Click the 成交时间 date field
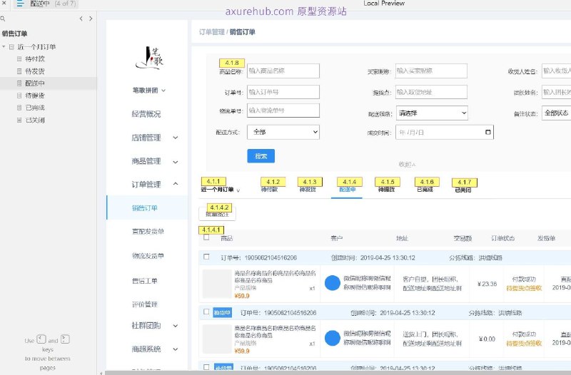The height and width of the screenshot is (375, 571). [x=445, y=133]
